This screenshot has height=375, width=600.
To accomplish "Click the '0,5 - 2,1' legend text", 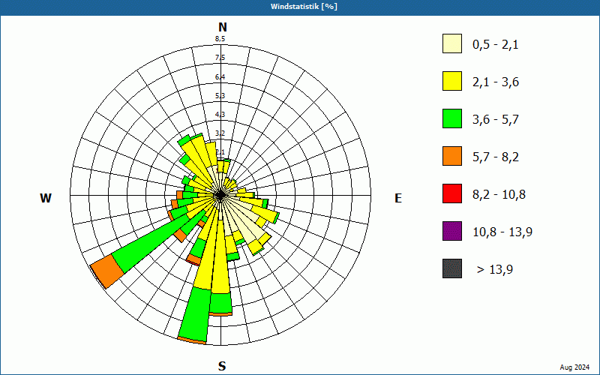I will click(496, 45).
